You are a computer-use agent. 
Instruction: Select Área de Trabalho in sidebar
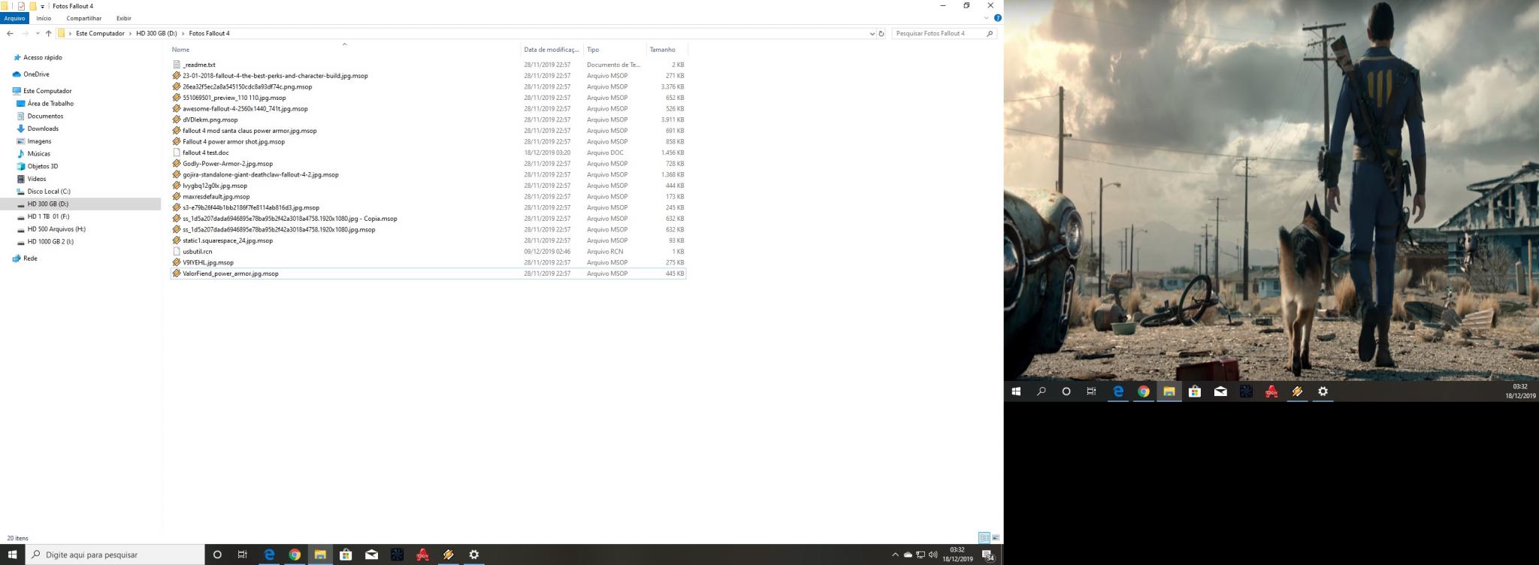pyautogui.click(x=50, y=104)
